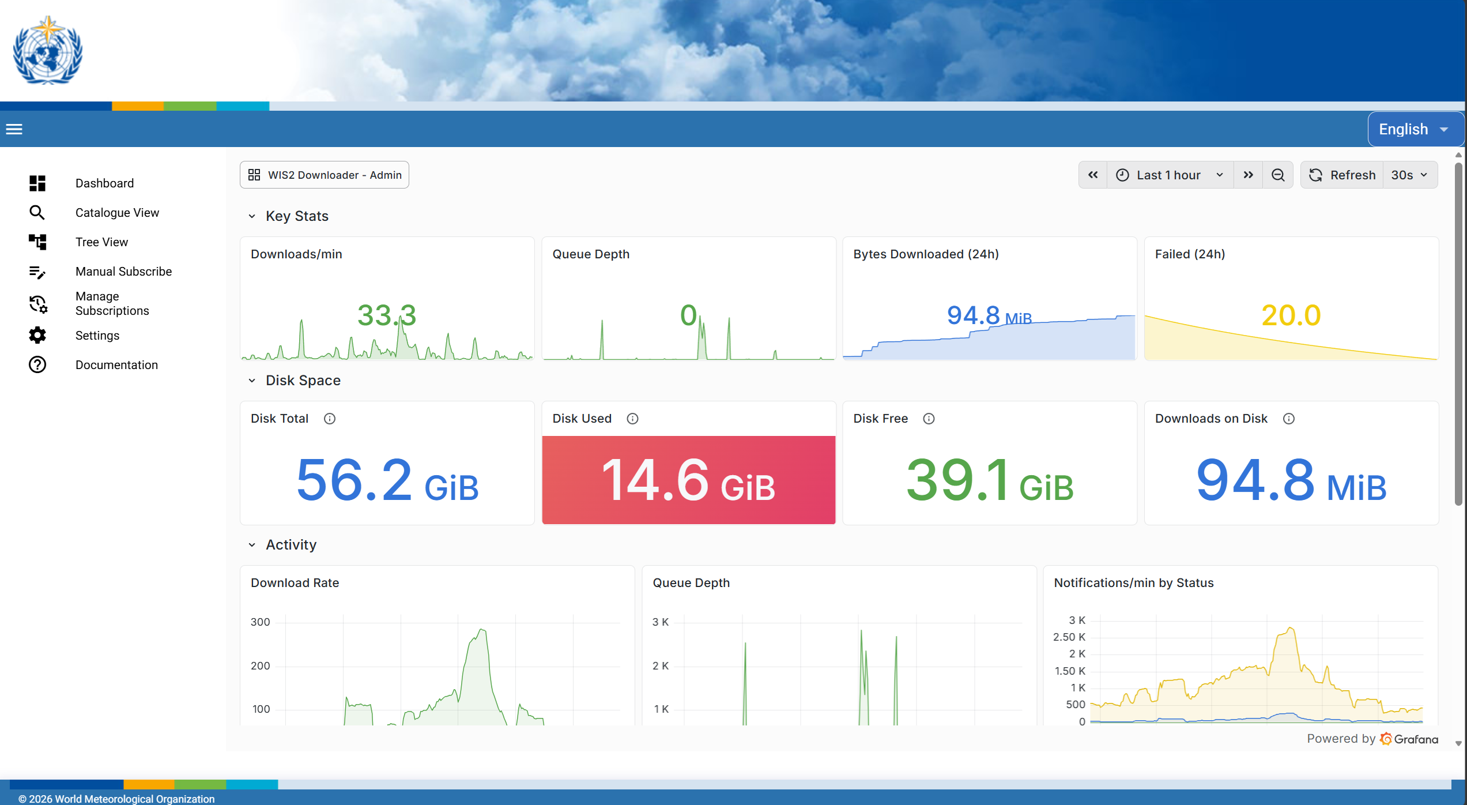Open the Documentation page
Image resolution: width=1467 pixels, height=805 pixels.
(x=116, y=365)
